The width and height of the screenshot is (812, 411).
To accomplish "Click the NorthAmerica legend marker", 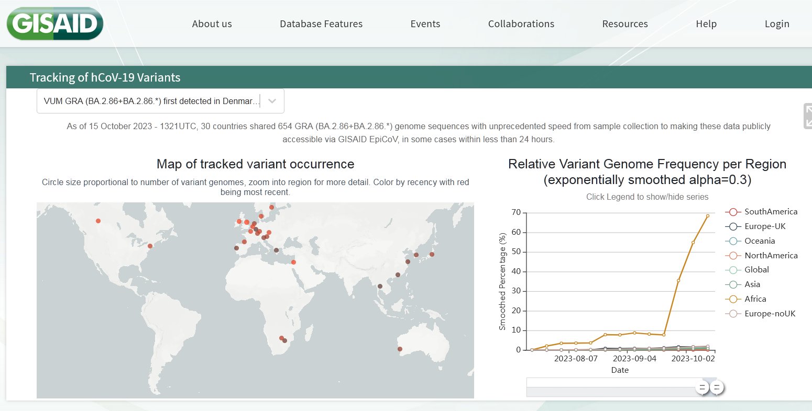I will point(733,256).
